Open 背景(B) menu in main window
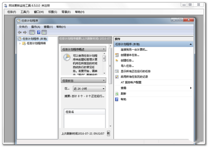208x147 pixels. point(66,12)
